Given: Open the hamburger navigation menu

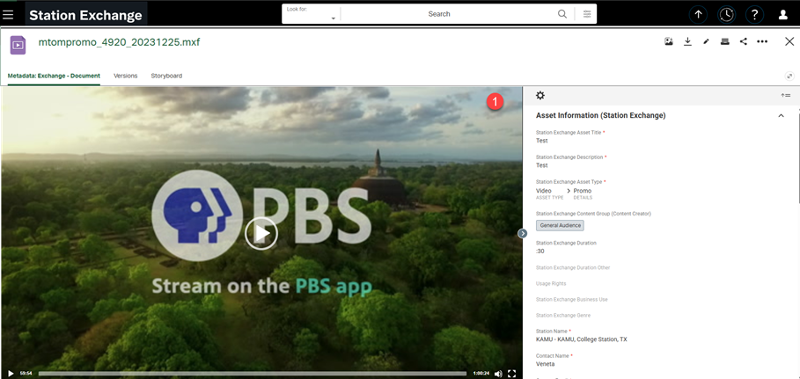Looking at the screenshot, I should click(8, 15).
